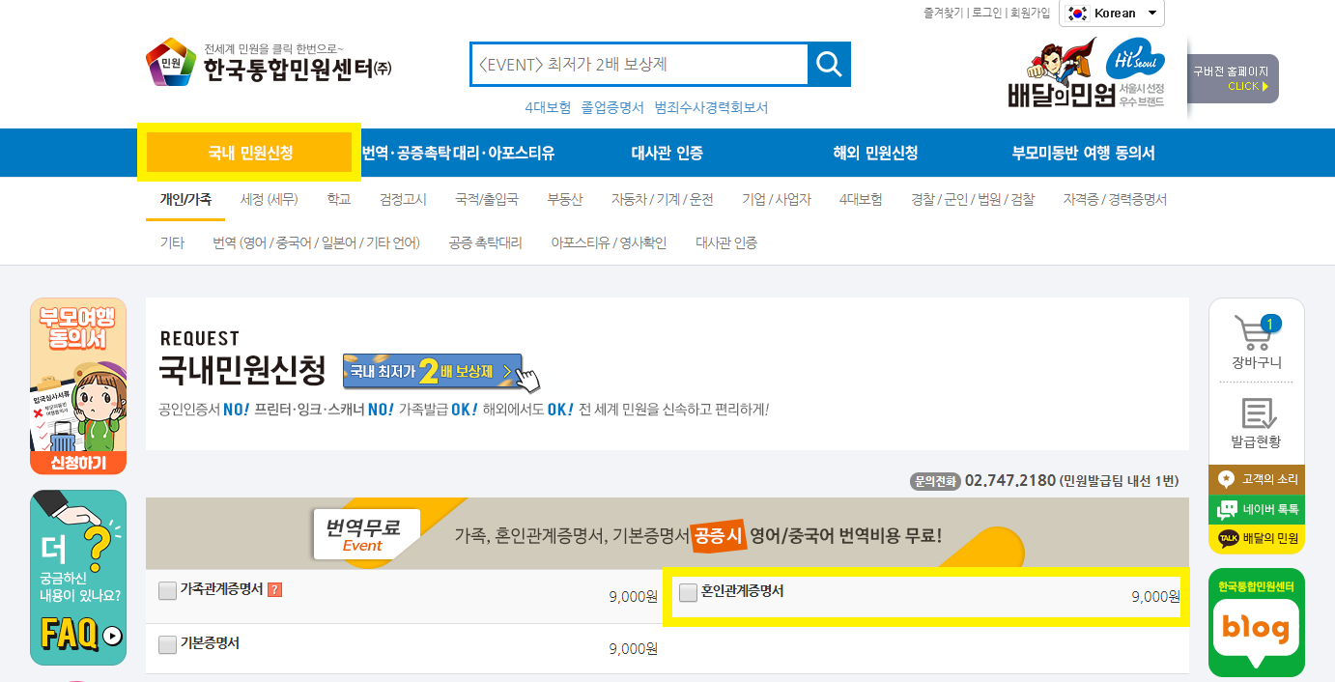The width and height of the screenshot is (1335, 682).
Task: Select the 국적/출입국 category tab
Action: point(487,200)
